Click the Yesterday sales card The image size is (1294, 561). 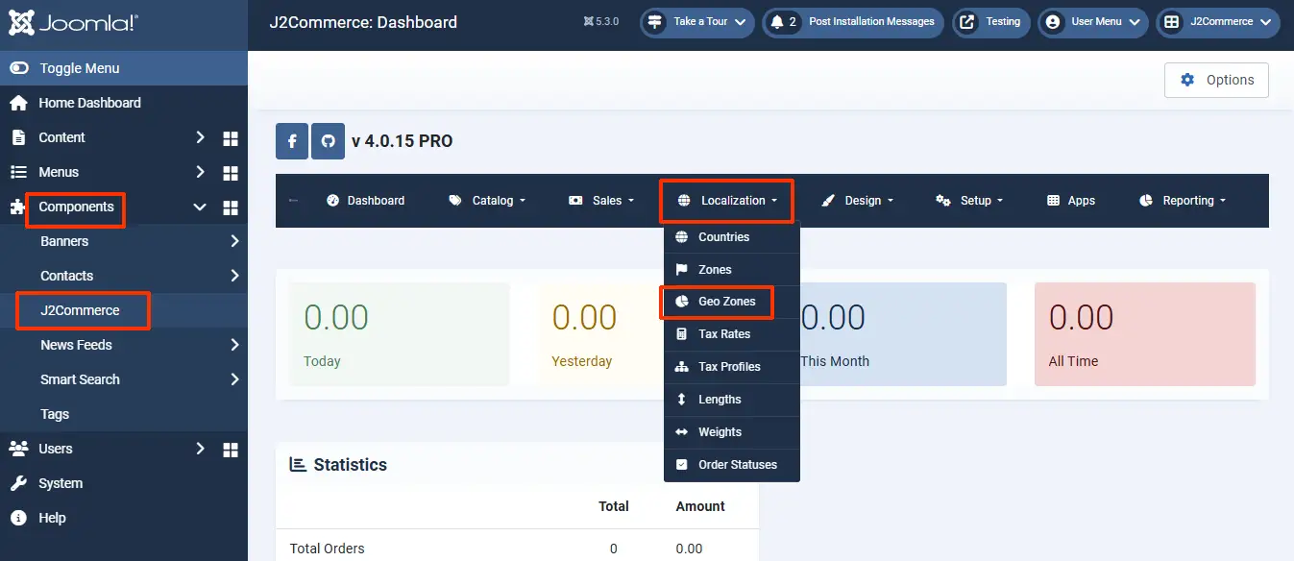(x=599, y=334)
